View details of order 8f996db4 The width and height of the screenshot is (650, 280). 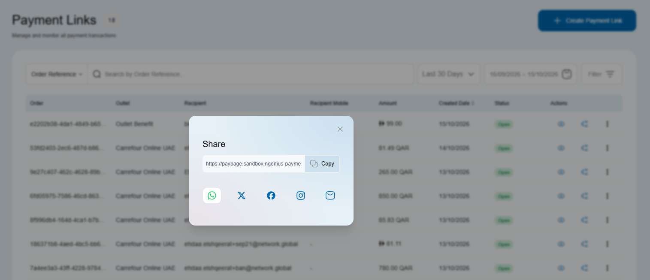(x=561, y=220)
